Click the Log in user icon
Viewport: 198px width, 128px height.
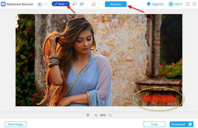tap(171, 4)
